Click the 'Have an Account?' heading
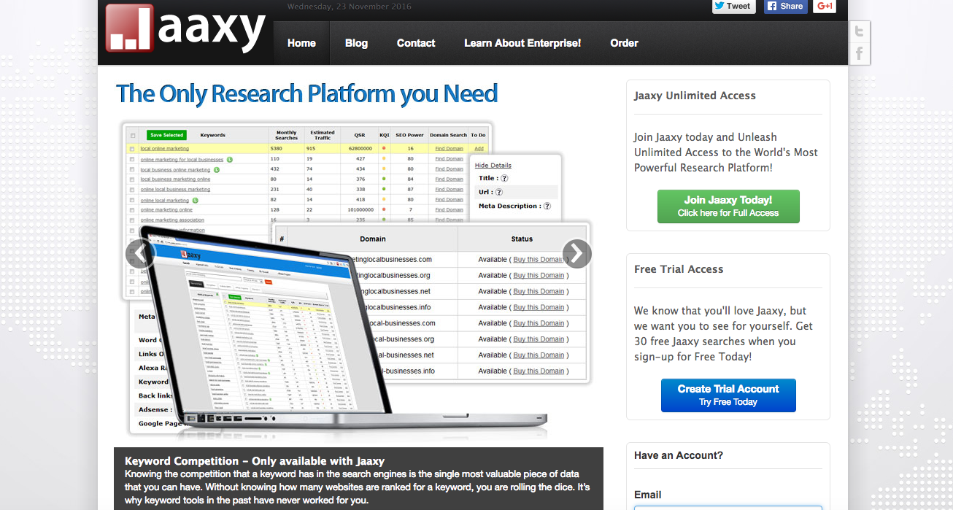The image size is (953, 510). point(679,455)
